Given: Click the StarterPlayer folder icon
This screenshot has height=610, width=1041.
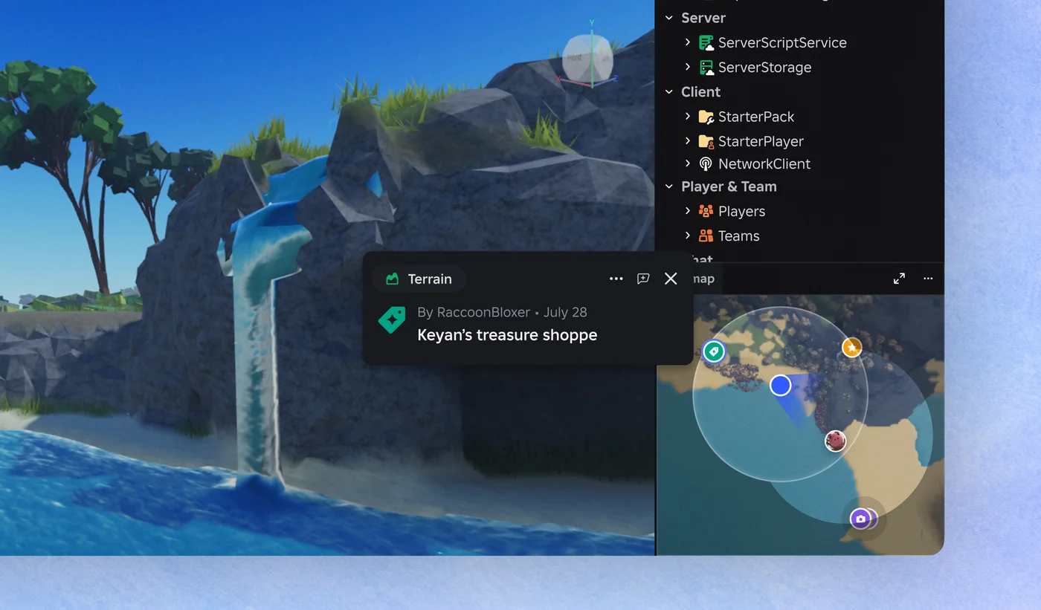Looking at the screenshot, I should click(706, 141).
